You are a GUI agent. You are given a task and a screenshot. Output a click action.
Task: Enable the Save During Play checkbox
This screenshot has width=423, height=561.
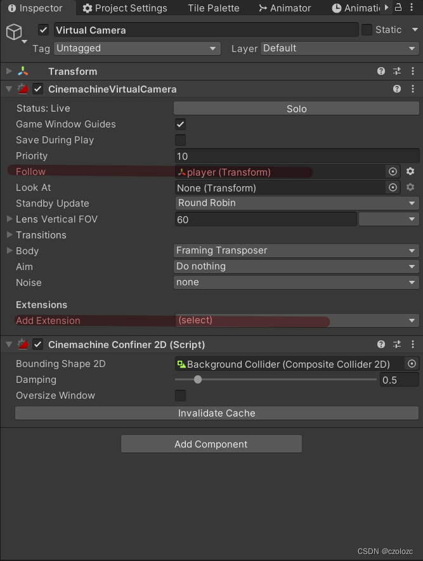tap(180, 139)
